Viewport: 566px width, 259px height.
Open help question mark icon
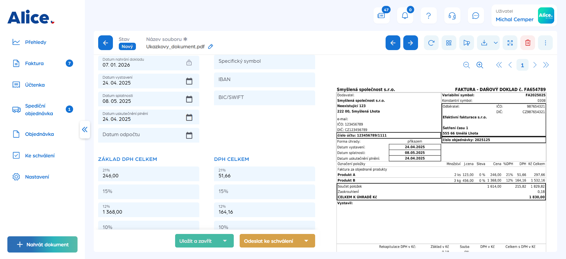(429, 16)
